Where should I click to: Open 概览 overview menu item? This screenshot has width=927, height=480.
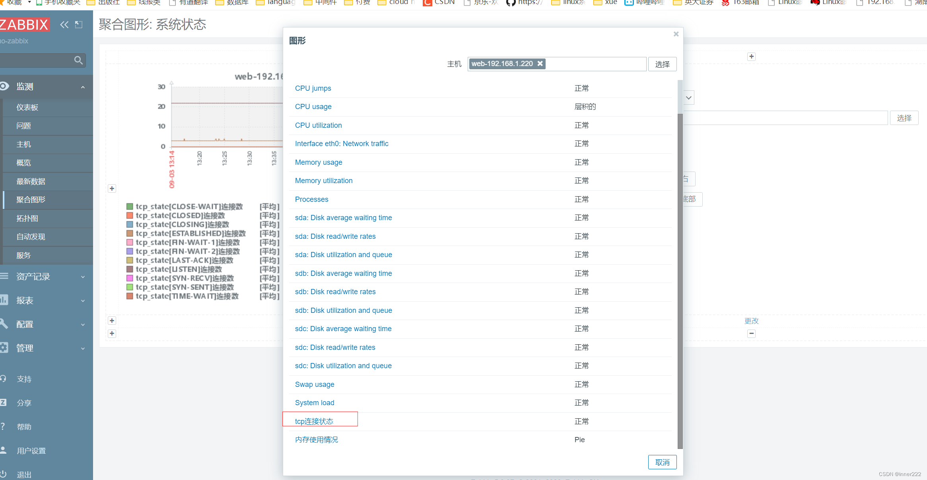(23, 163)
